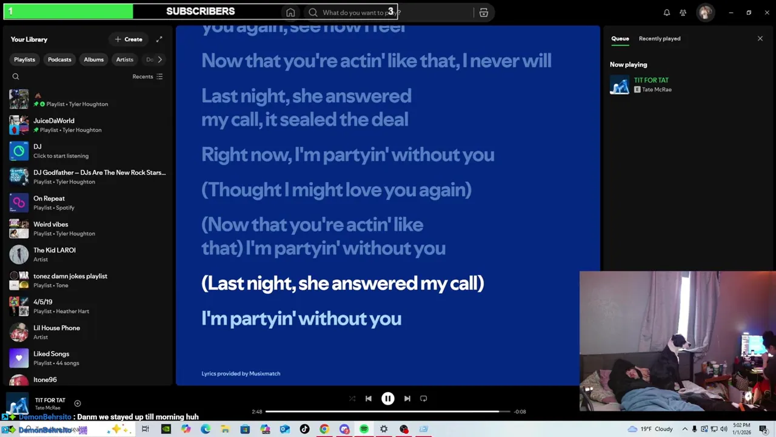Click the TIT FOR TAT cover in Now playing queue
The width and height of the screenshot is (776, 437).
pos(620,84)
